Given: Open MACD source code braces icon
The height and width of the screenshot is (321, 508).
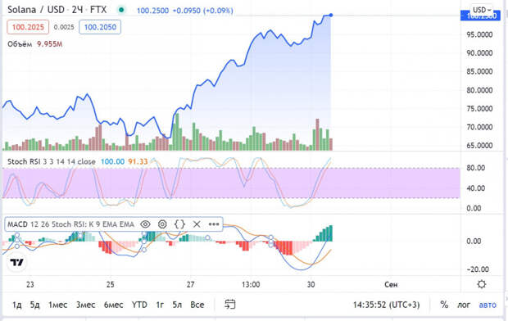Looking at the screenshot, I should (179, 224).
